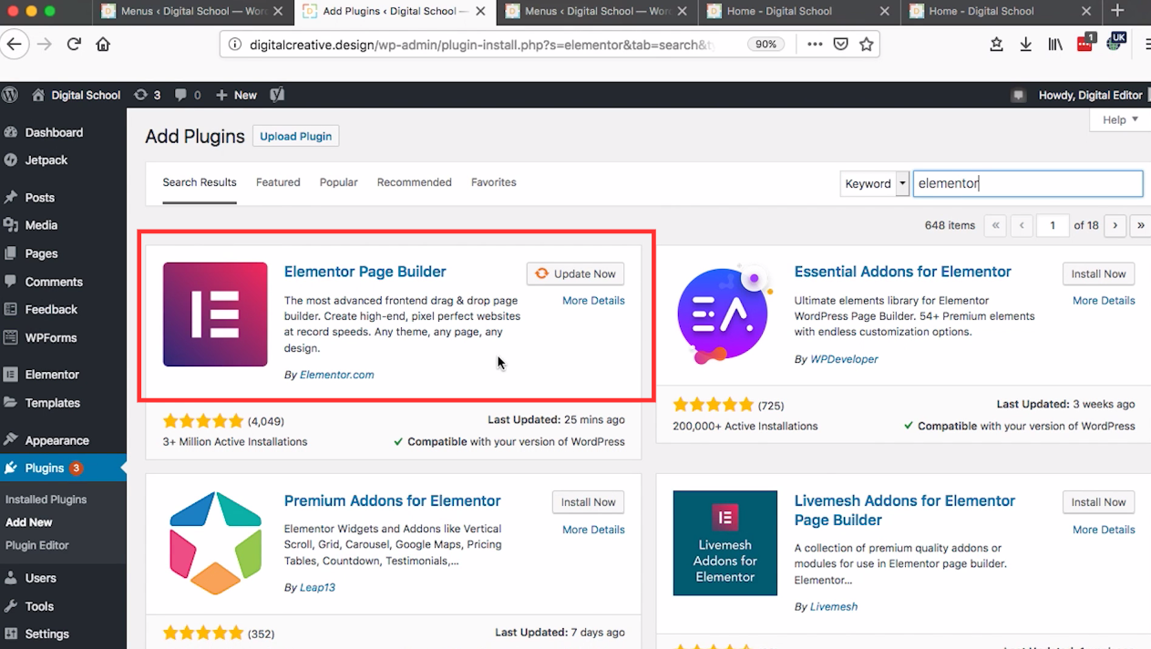
Task: Open the Elementor Page Builder title link
Action: tap(365, 272)
